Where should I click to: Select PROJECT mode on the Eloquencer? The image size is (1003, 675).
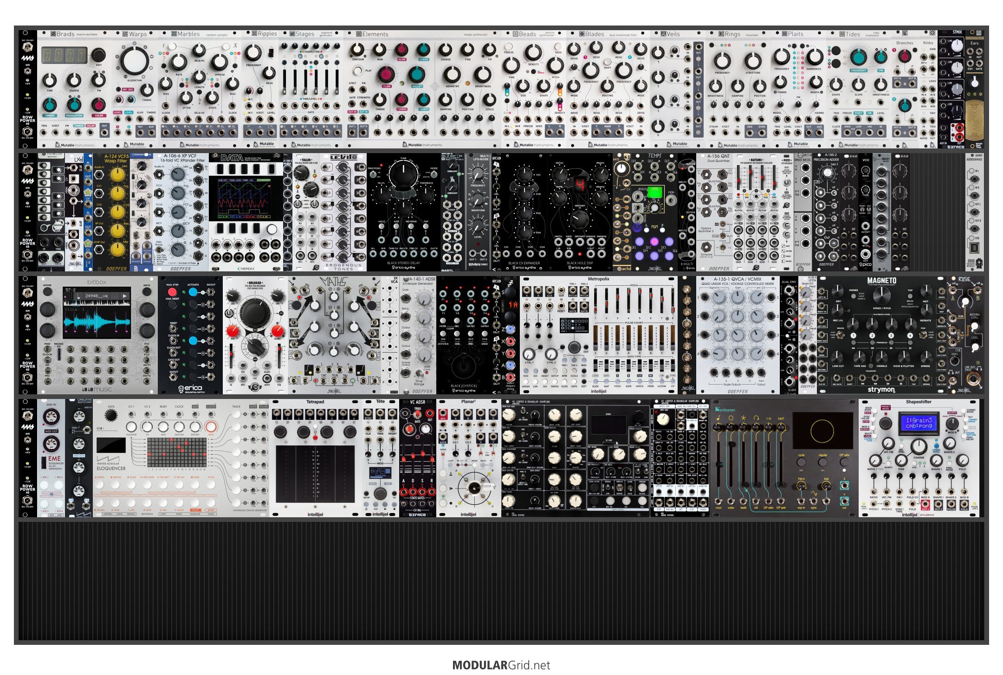[132, 514]
